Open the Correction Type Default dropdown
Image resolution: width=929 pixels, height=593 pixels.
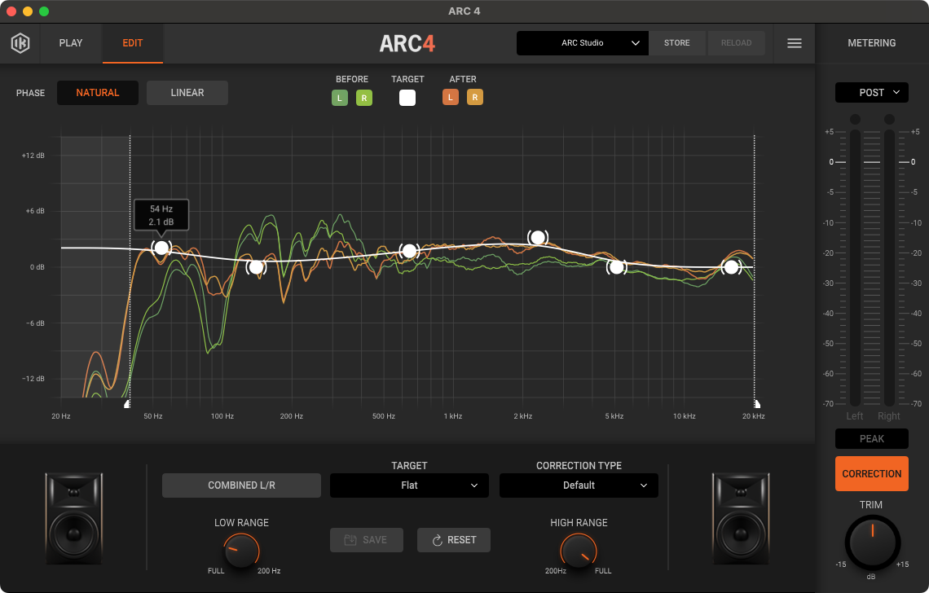tap(579, 485)
